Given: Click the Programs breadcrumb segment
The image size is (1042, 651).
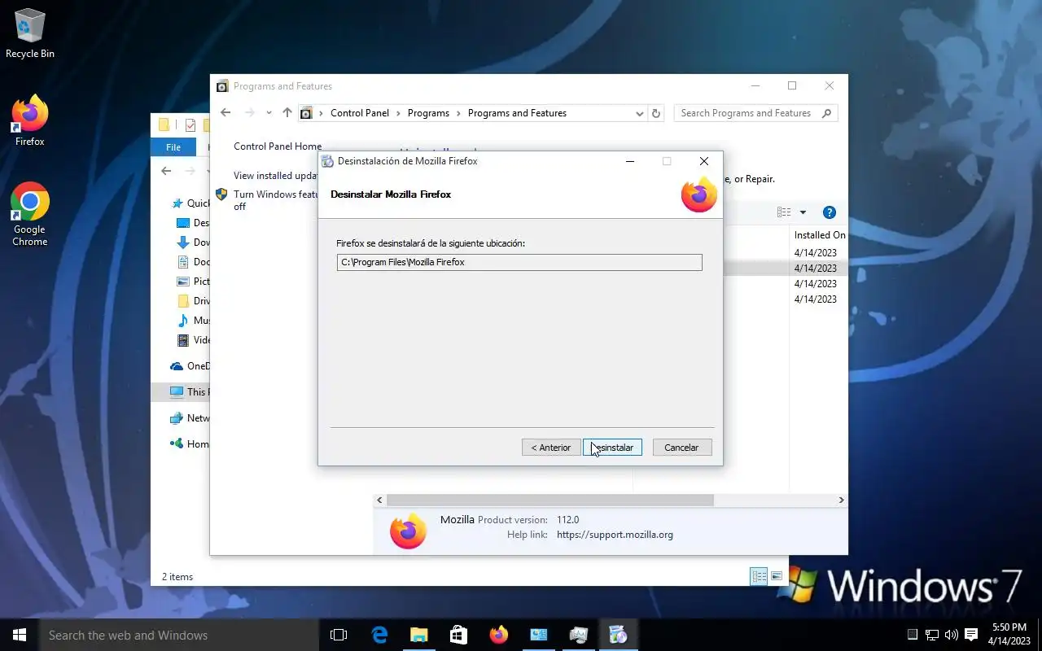Looking at the screenshot, I should pyautogui.click(x=428, y=113).
